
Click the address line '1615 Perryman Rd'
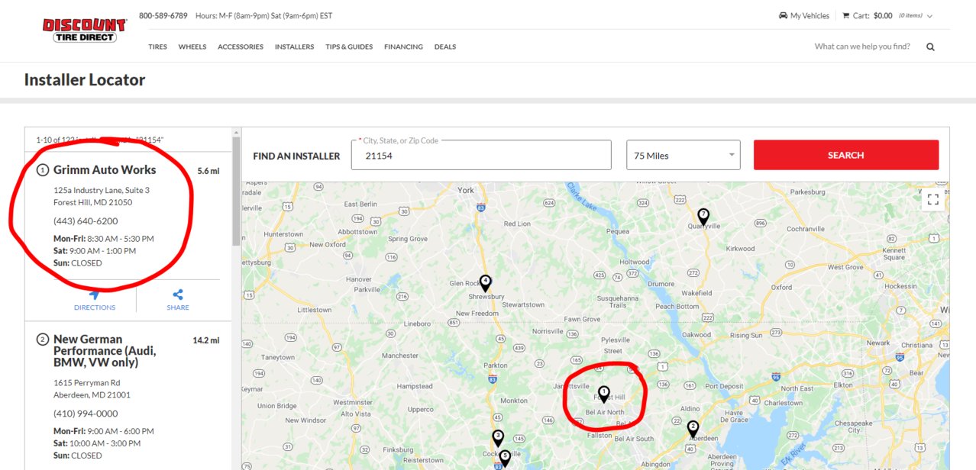click(x=86, y=382)
